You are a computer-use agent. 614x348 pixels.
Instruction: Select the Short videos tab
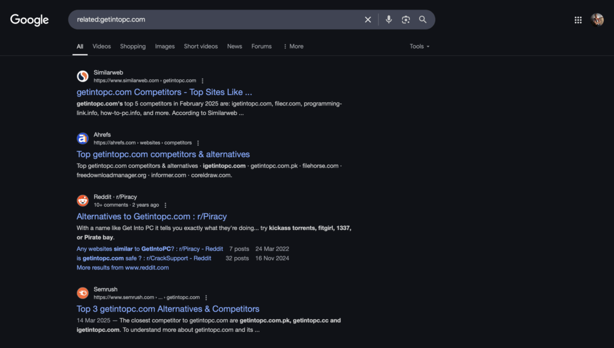201,46
